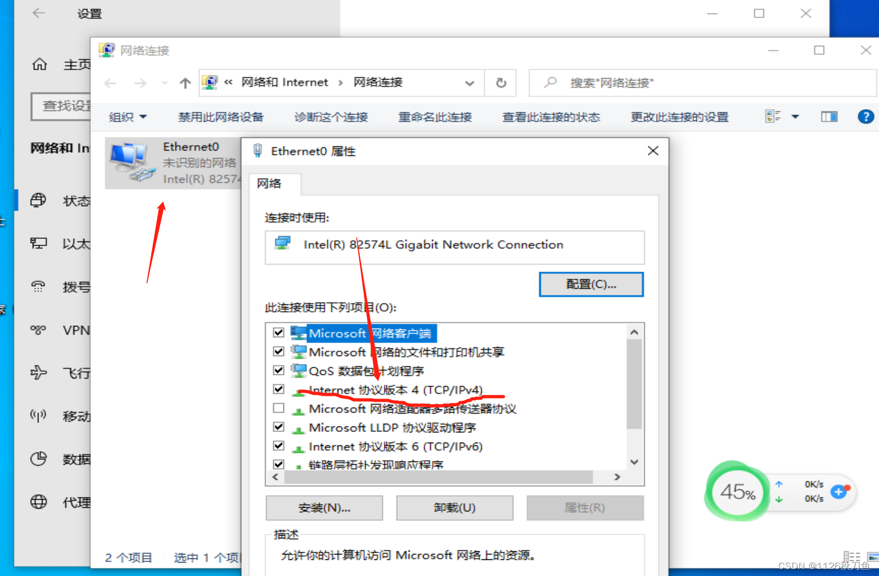Click the search magnifier icon
879x576 pixels.
point(550,82)
